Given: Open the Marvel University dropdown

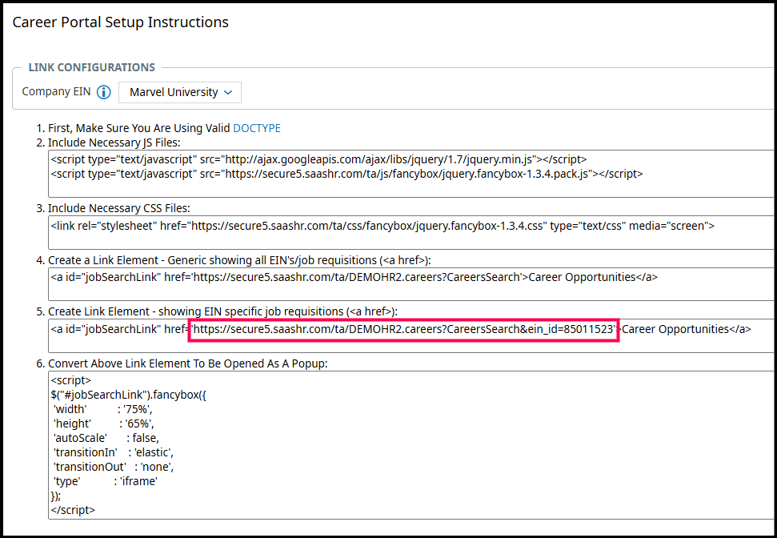Looking at the screenshot, I should point(180,92).
